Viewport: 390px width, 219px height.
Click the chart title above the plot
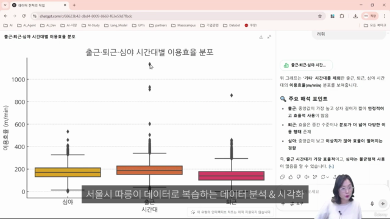tap(149, 52)
